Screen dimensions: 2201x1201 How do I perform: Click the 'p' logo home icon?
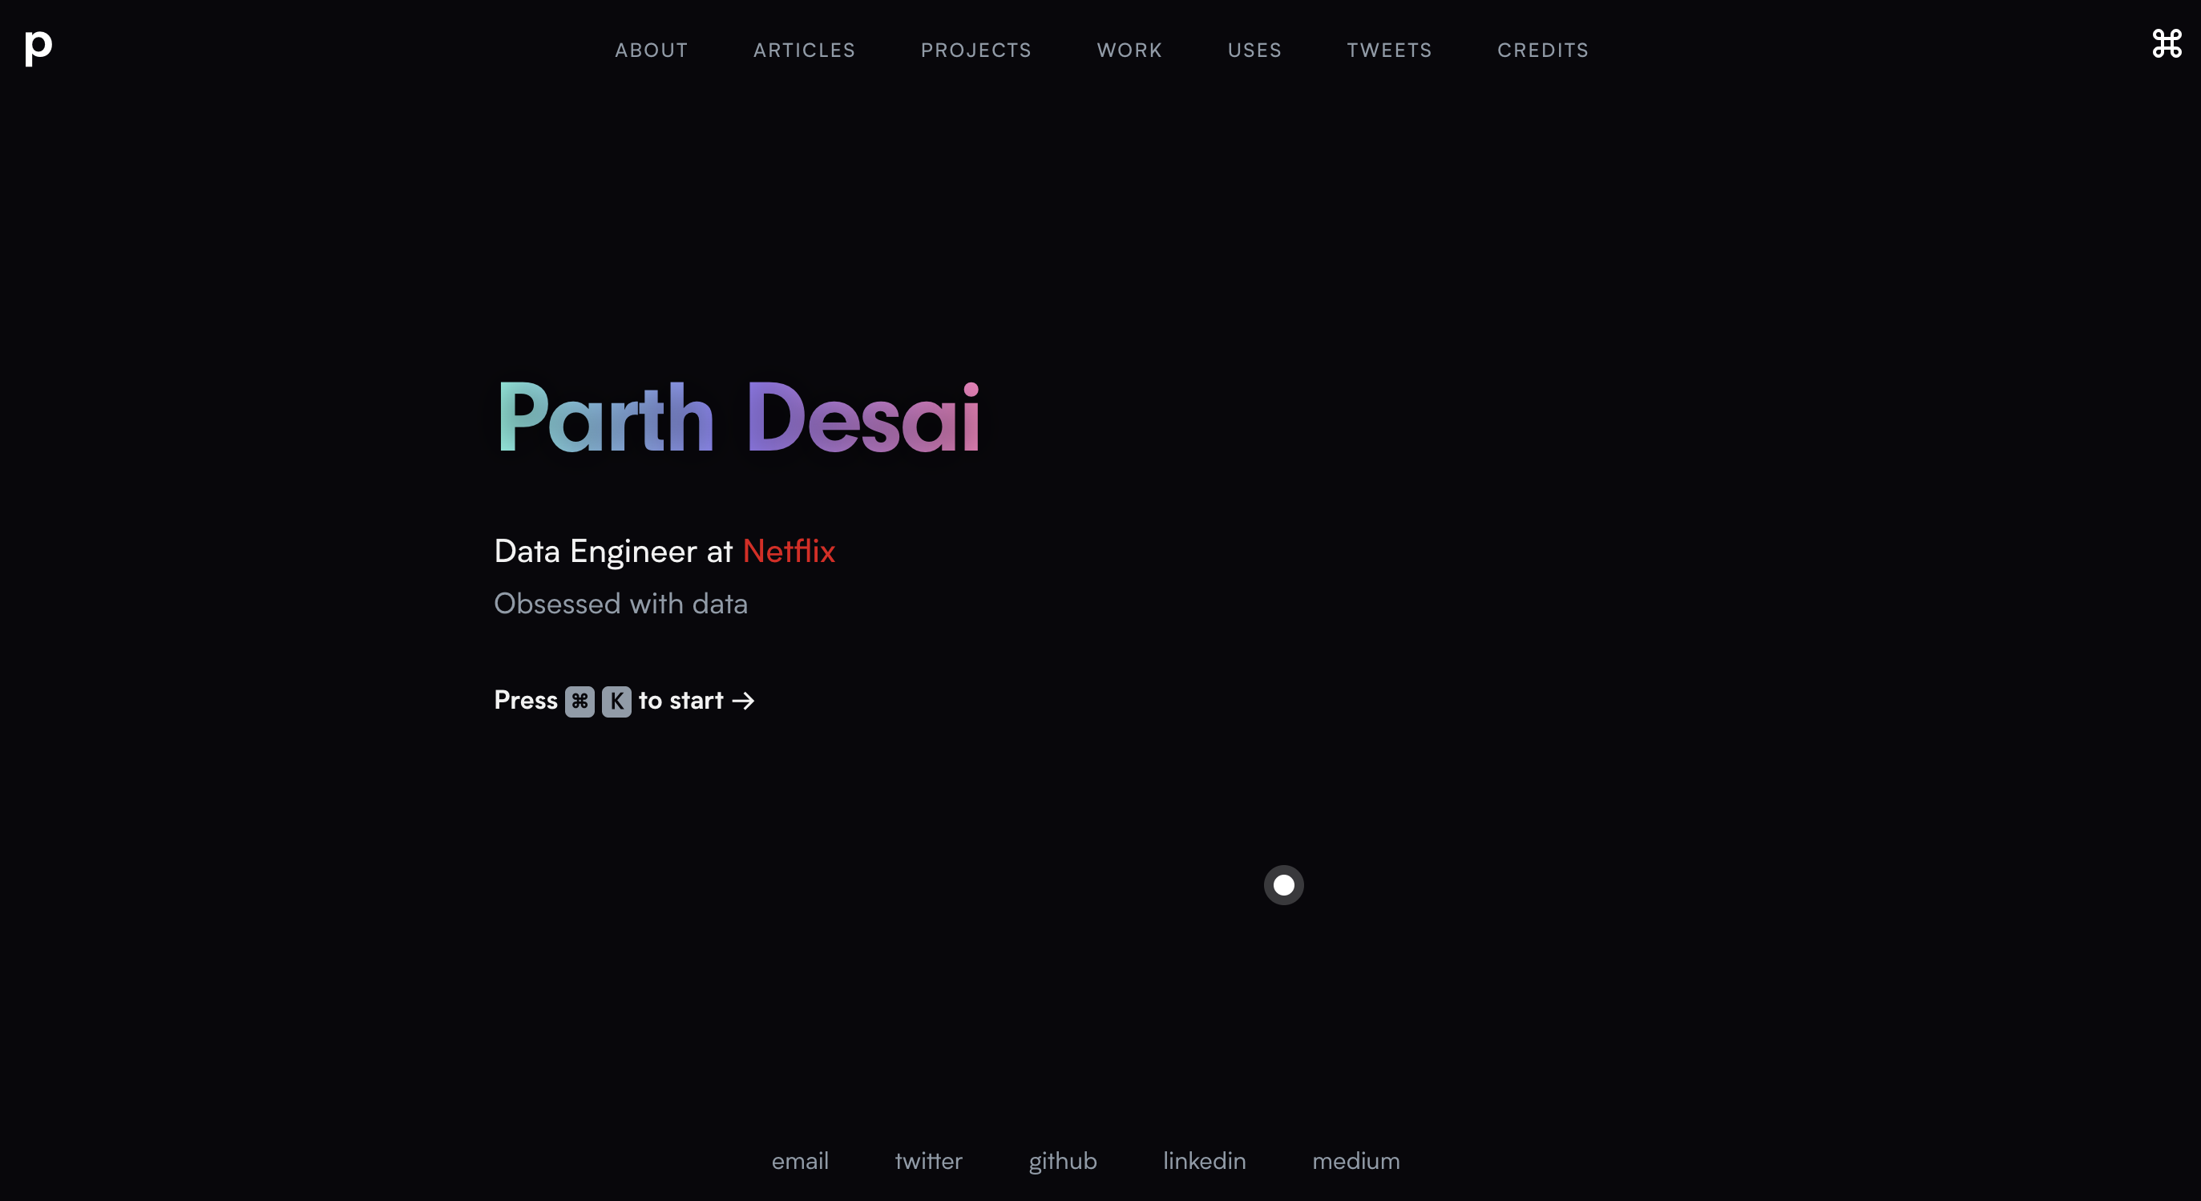point(38,48)
